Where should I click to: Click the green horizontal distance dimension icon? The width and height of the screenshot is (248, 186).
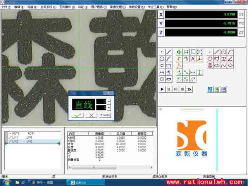point(193,72)
